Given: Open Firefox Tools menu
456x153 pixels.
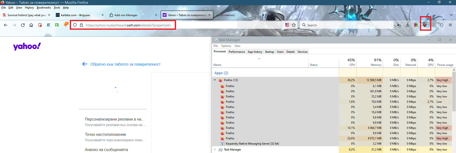Looking at the screenshot, I should point(57,8).
